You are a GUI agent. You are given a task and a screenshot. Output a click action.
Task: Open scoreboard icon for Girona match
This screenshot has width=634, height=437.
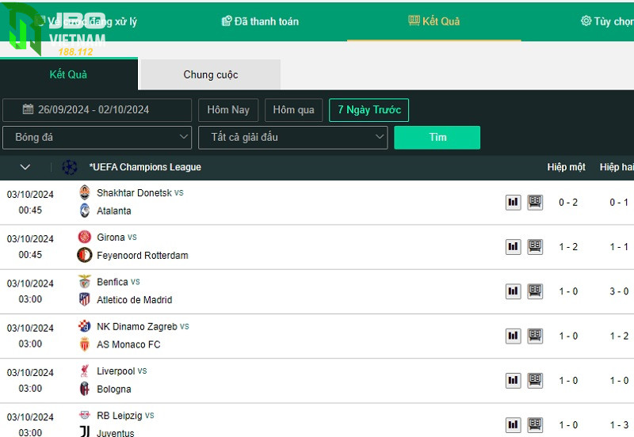click(535, 247)
